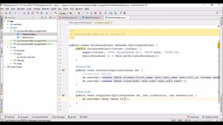This screenshot has width=223, height=125.
Task: Switch to the activity_main.xml editor tab
Action: pyautogui.click(x=69, y=18)
